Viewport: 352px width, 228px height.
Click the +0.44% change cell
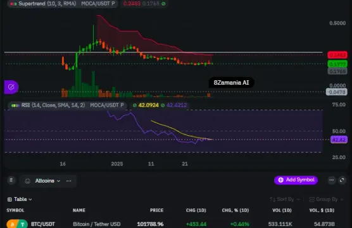pyautogui.click(x=239, y=224)
